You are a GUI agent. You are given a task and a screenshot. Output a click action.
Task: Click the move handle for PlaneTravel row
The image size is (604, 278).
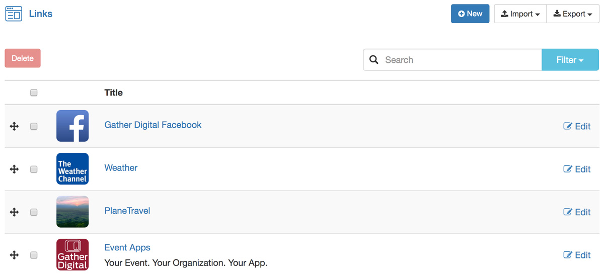14,212
